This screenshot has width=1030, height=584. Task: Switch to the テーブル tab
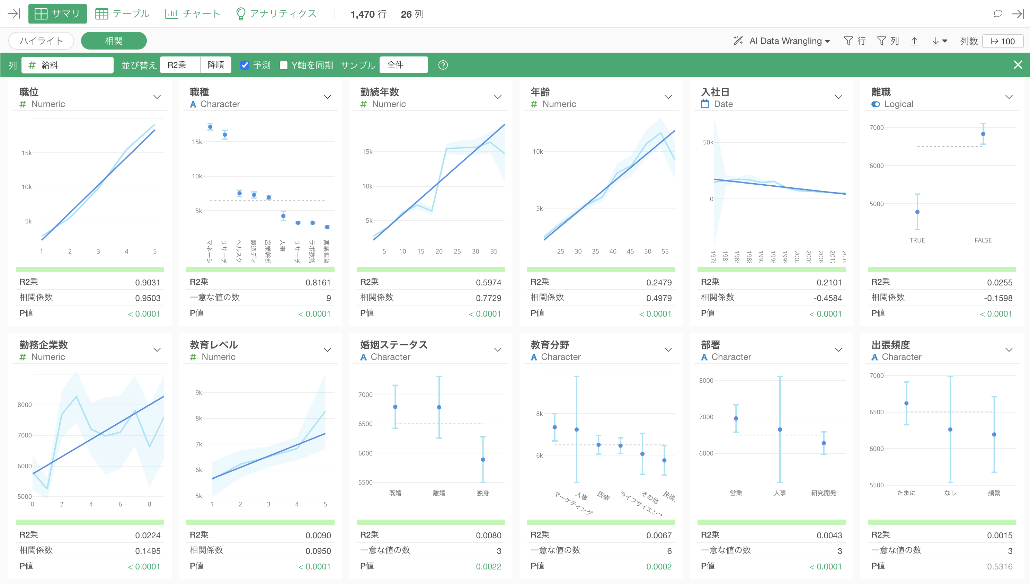(x=122, y=14)
